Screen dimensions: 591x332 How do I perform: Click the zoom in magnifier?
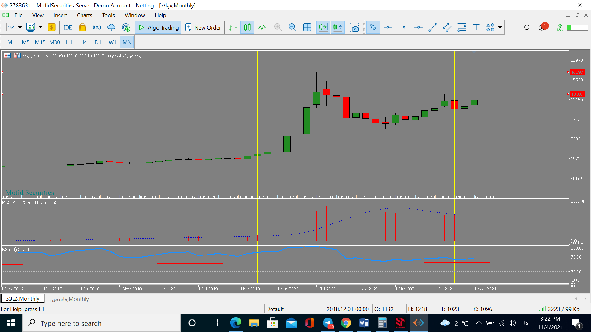coord(278,27)
